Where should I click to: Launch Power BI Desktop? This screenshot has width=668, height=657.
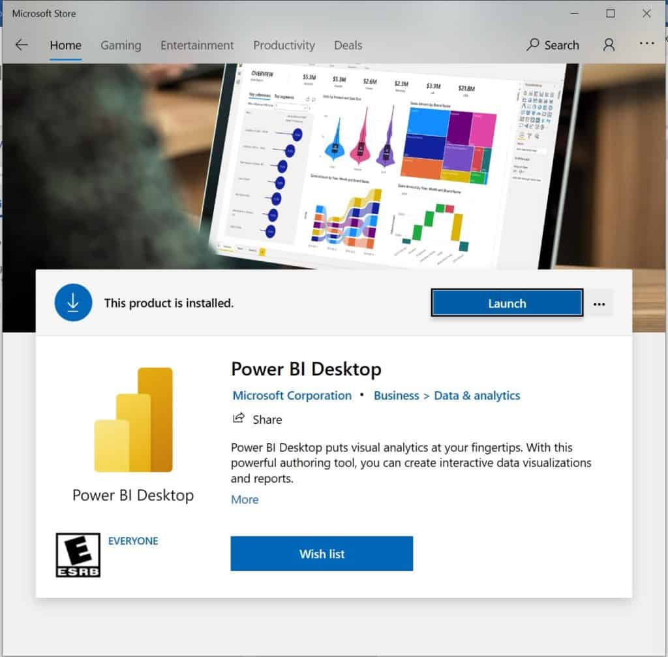tap(506, 303)
